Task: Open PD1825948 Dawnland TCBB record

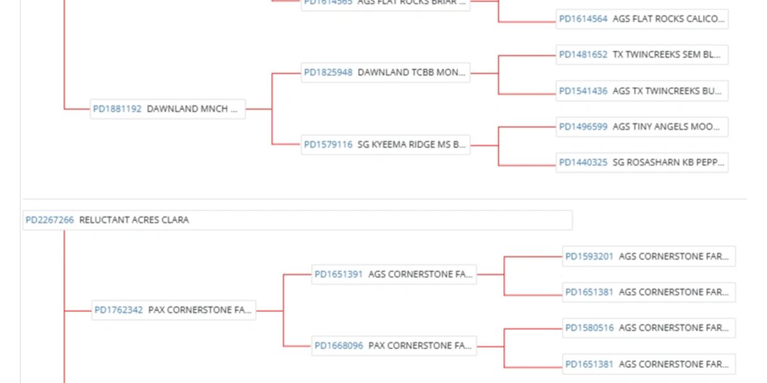Action: (x=328, y=72)
